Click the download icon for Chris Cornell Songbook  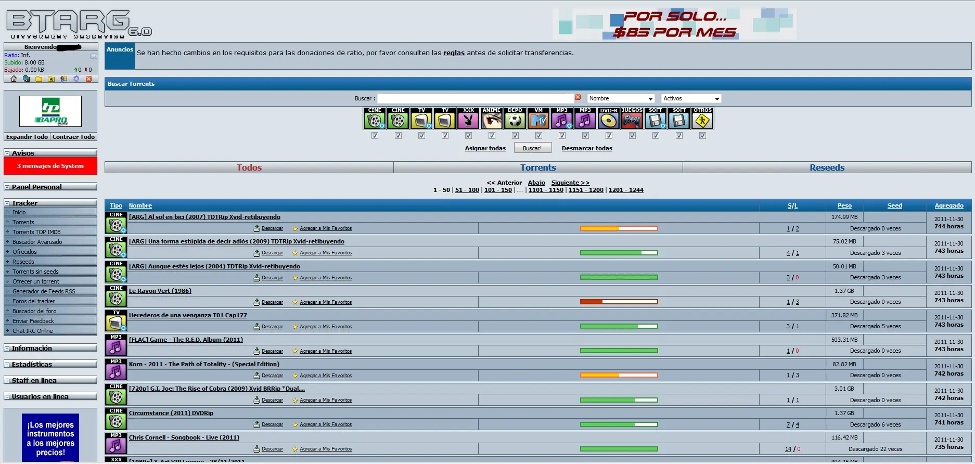256,449
